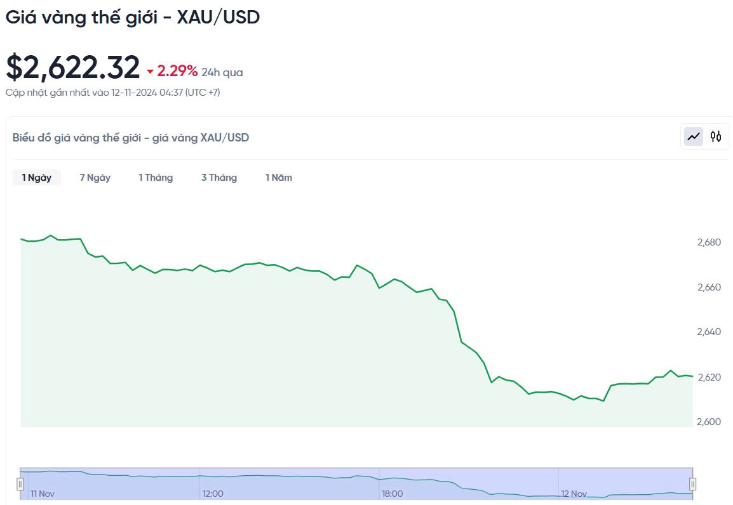Show the 3 Tháng chart range
The height and width of the screenshot is (505, 733).
pyautogui.click(x=219, y=178)
